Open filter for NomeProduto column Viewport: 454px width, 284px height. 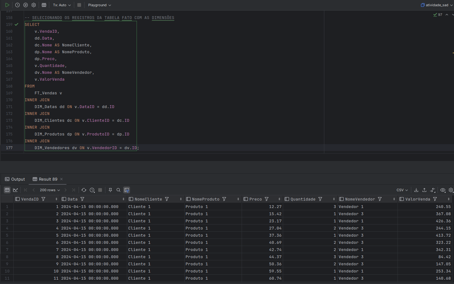click(x=224, y=199)
